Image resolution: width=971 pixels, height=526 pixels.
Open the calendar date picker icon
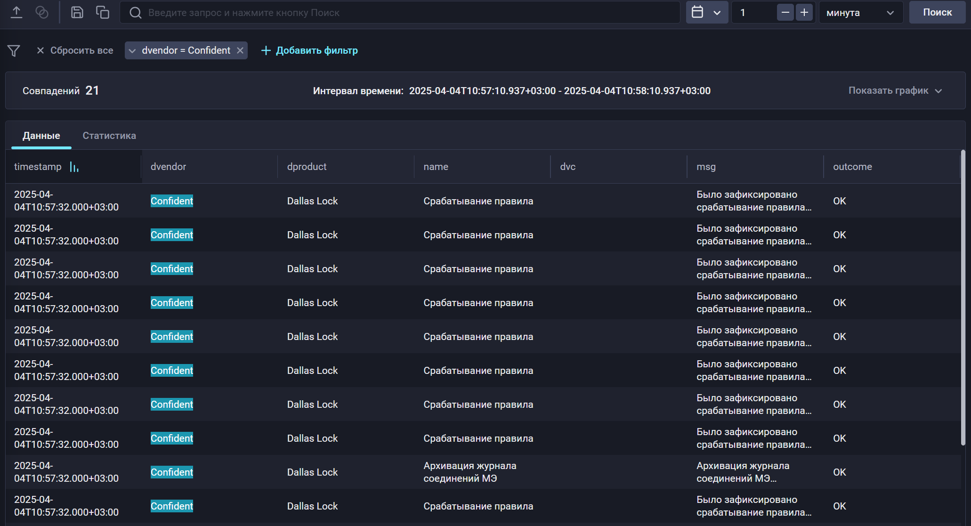697,12
